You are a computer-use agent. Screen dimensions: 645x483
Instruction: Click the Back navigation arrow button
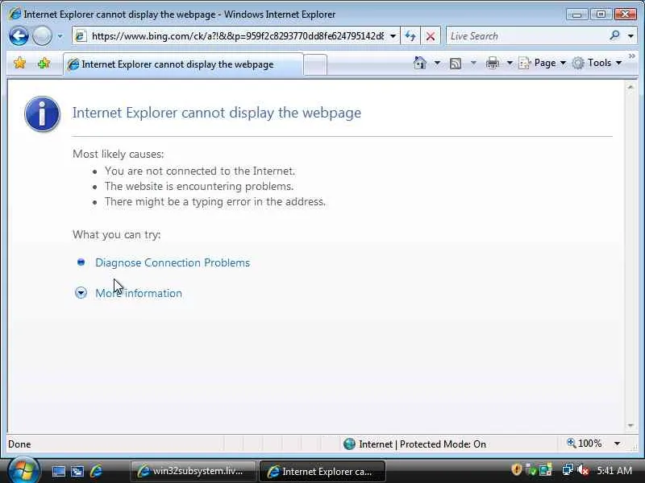(x=19, y=36)
